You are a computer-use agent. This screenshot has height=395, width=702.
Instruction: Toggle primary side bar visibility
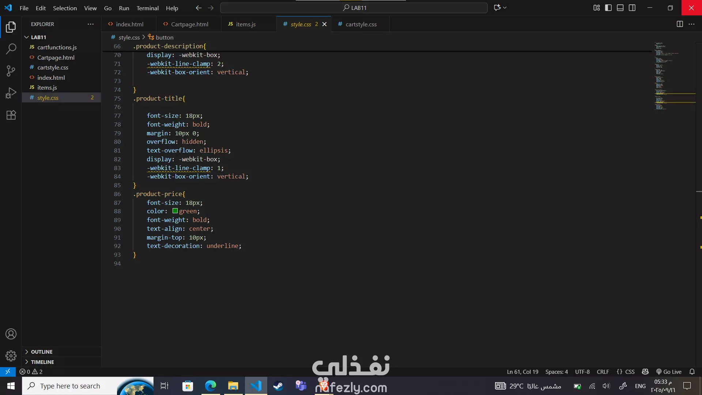point(608,8)
